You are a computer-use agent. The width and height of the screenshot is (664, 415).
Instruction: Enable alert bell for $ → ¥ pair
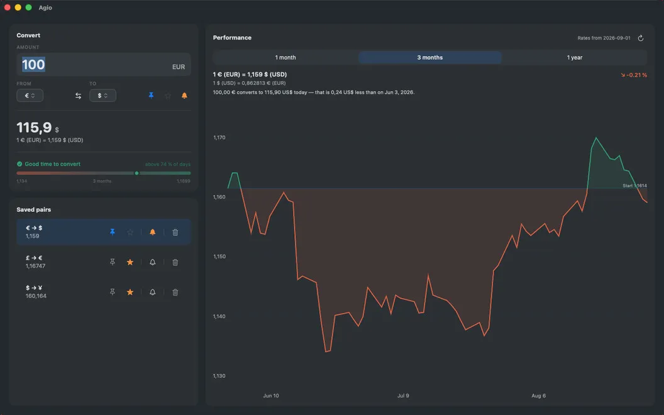pos(152,292)
